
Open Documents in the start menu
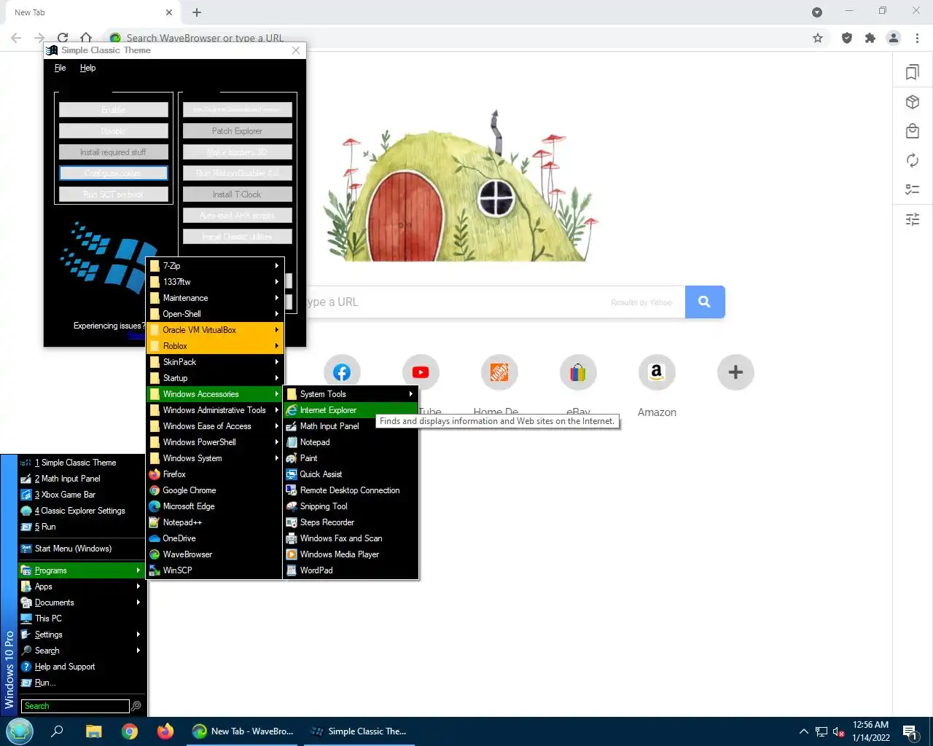[x=81, y=602]
